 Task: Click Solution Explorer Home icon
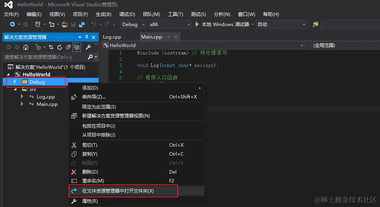click(26, 47)
